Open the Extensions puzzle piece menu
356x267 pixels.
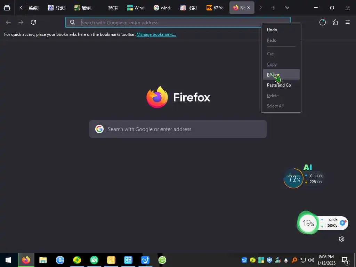[335, 22]
